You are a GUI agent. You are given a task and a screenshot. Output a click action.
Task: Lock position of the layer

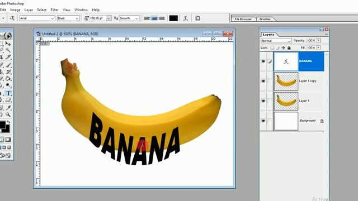(x=284, y=47)
